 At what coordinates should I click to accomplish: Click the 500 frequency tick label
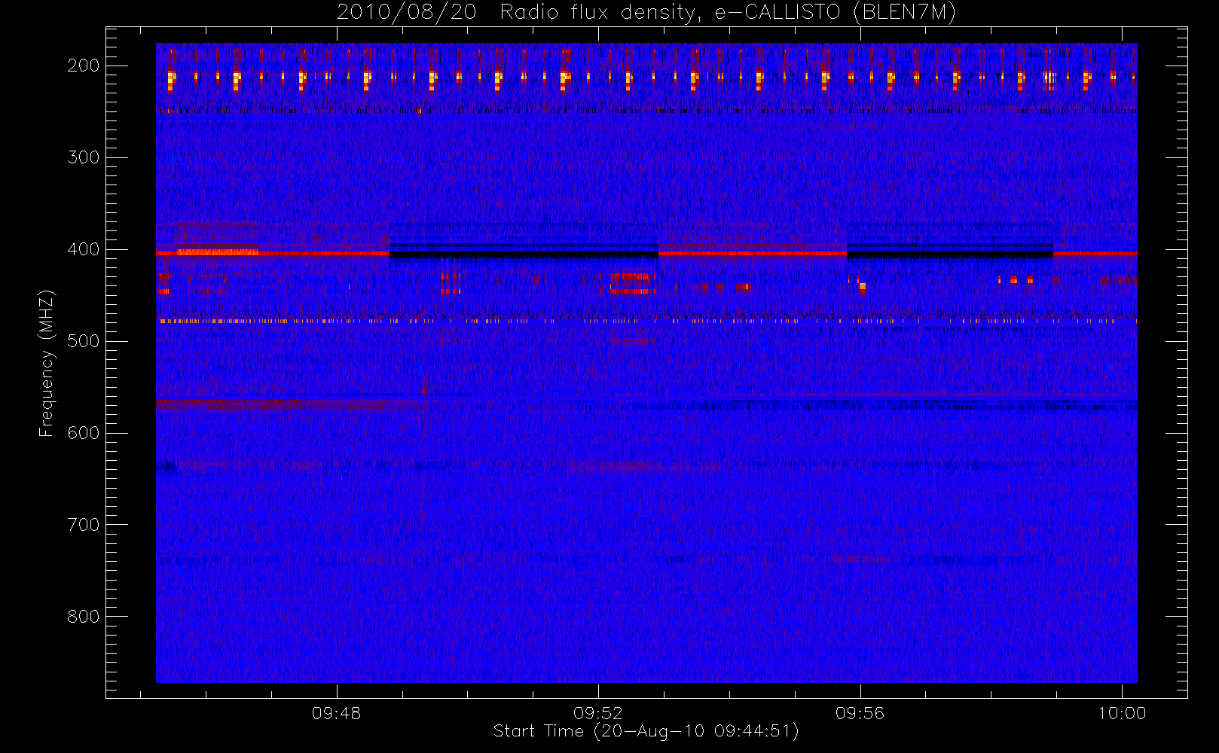coord(84,341)
